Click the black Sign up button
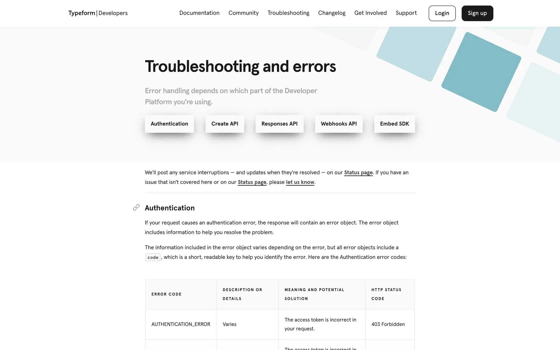Screen dimensions: 560x350 pyautogui.click(x=477, y=13)
